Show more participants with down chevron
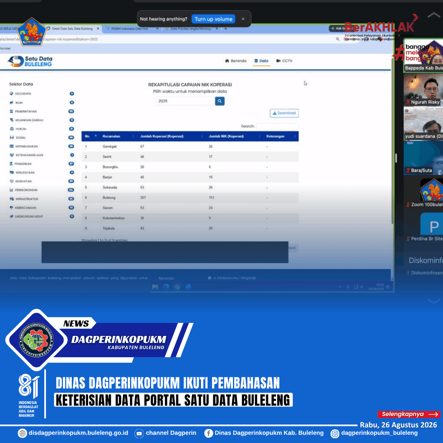The height and width of the screenshot is (443, 443). [x=434, y=301]
